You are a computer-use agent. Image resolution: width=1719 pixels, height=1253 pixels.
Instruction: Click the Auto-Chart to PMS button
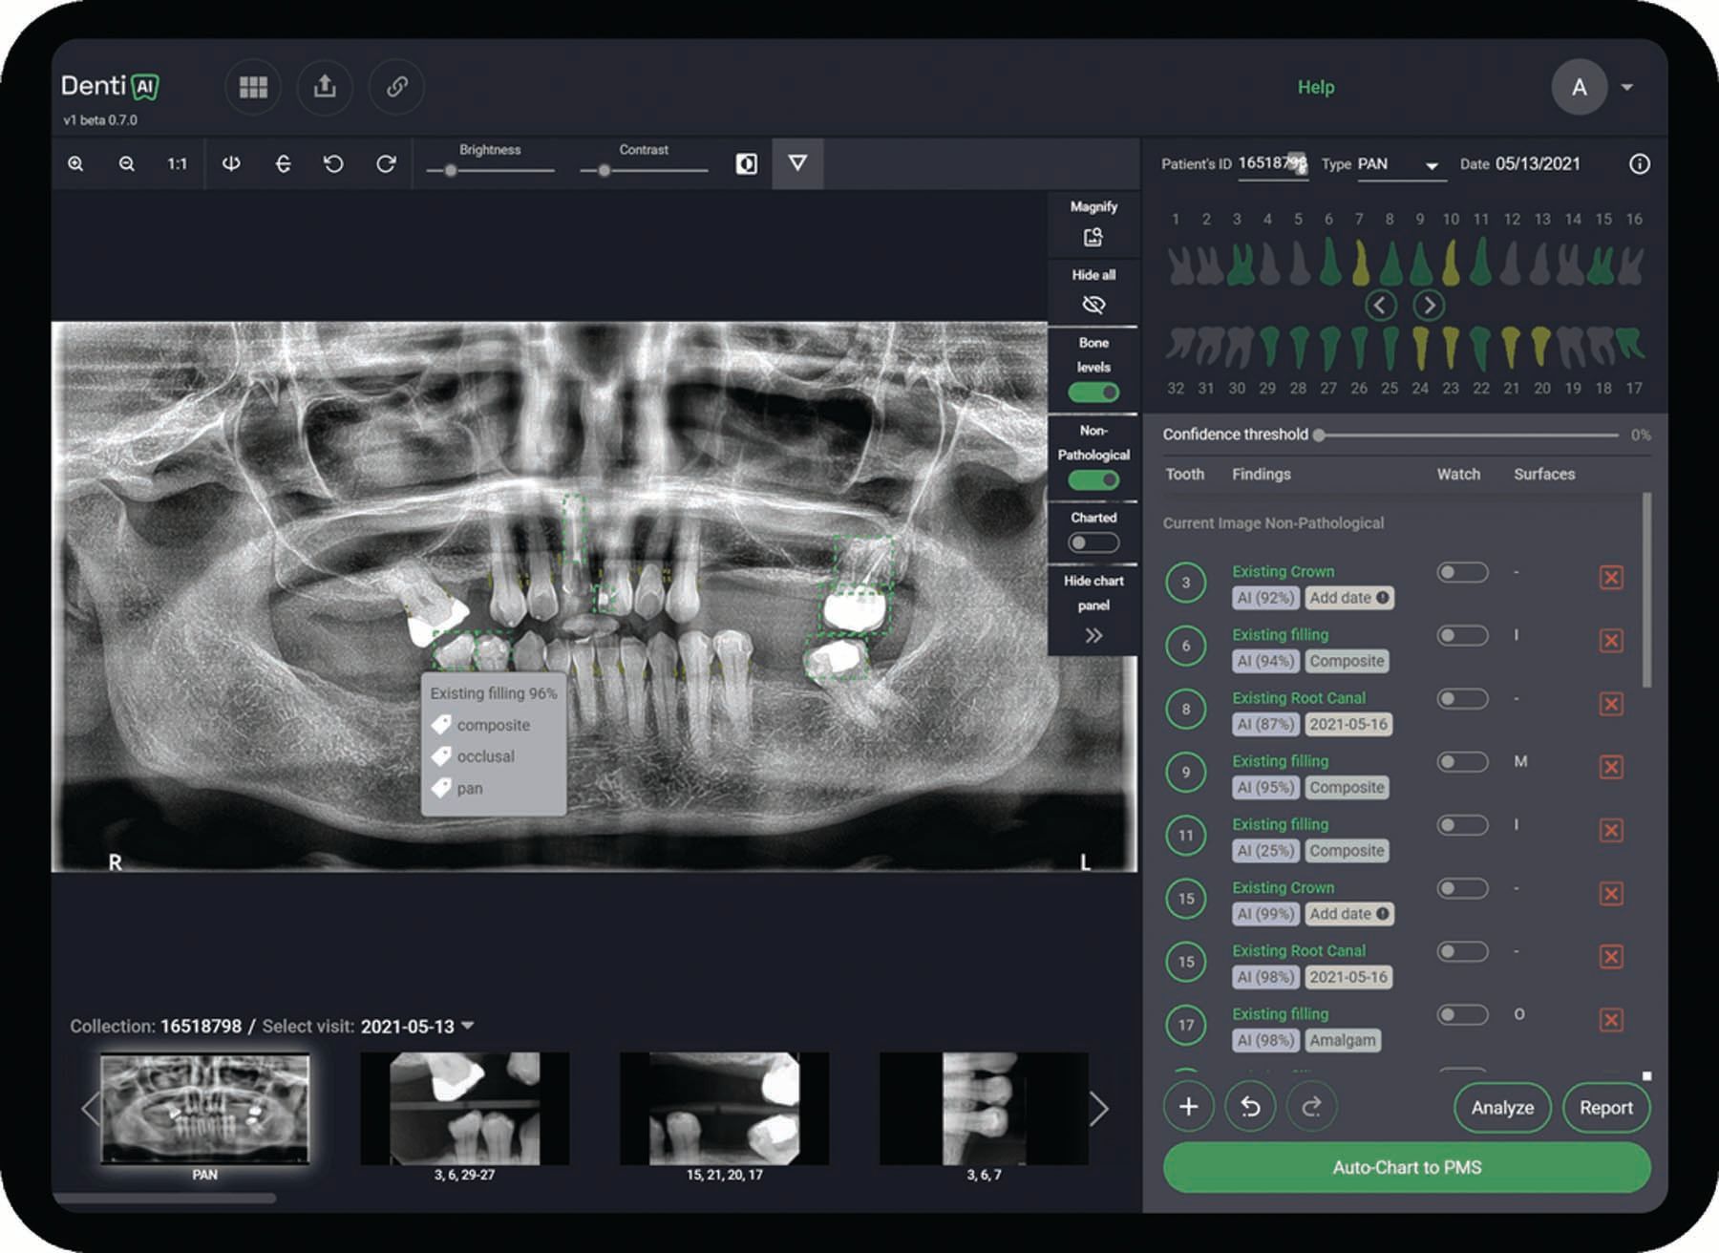[x=1406, y=1167]
